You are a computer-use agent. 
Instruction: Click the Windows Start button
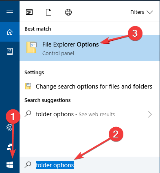10,165
